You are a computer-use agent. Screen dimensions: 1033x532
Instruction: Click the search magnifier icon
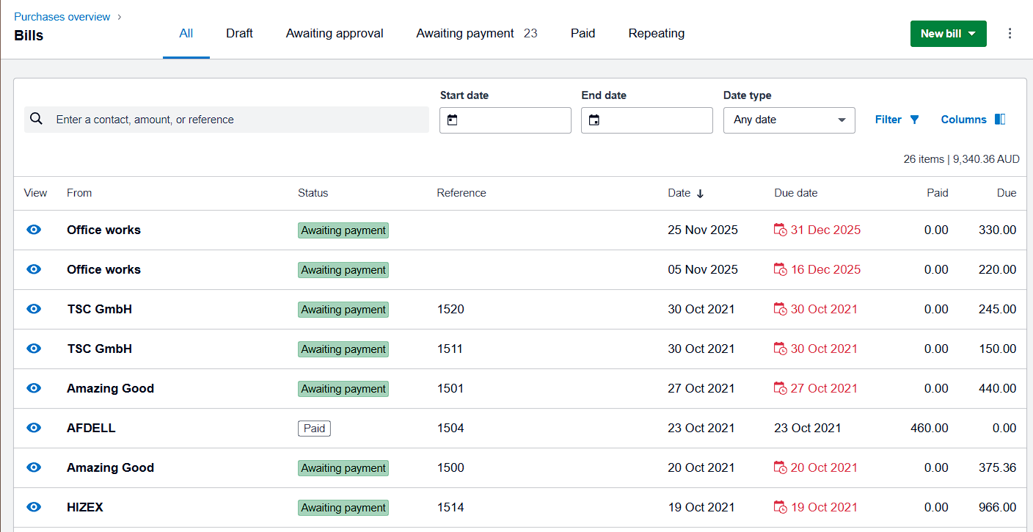tap(37, 120)
